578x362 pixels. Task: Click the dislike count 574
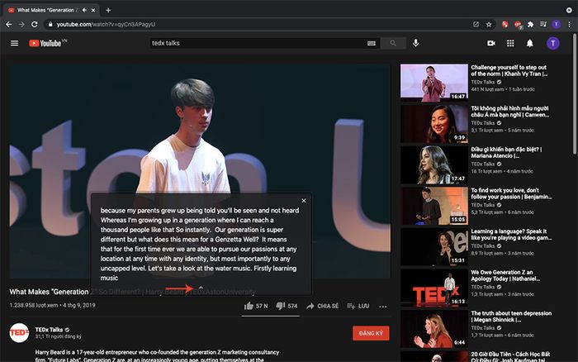[292, 306]
